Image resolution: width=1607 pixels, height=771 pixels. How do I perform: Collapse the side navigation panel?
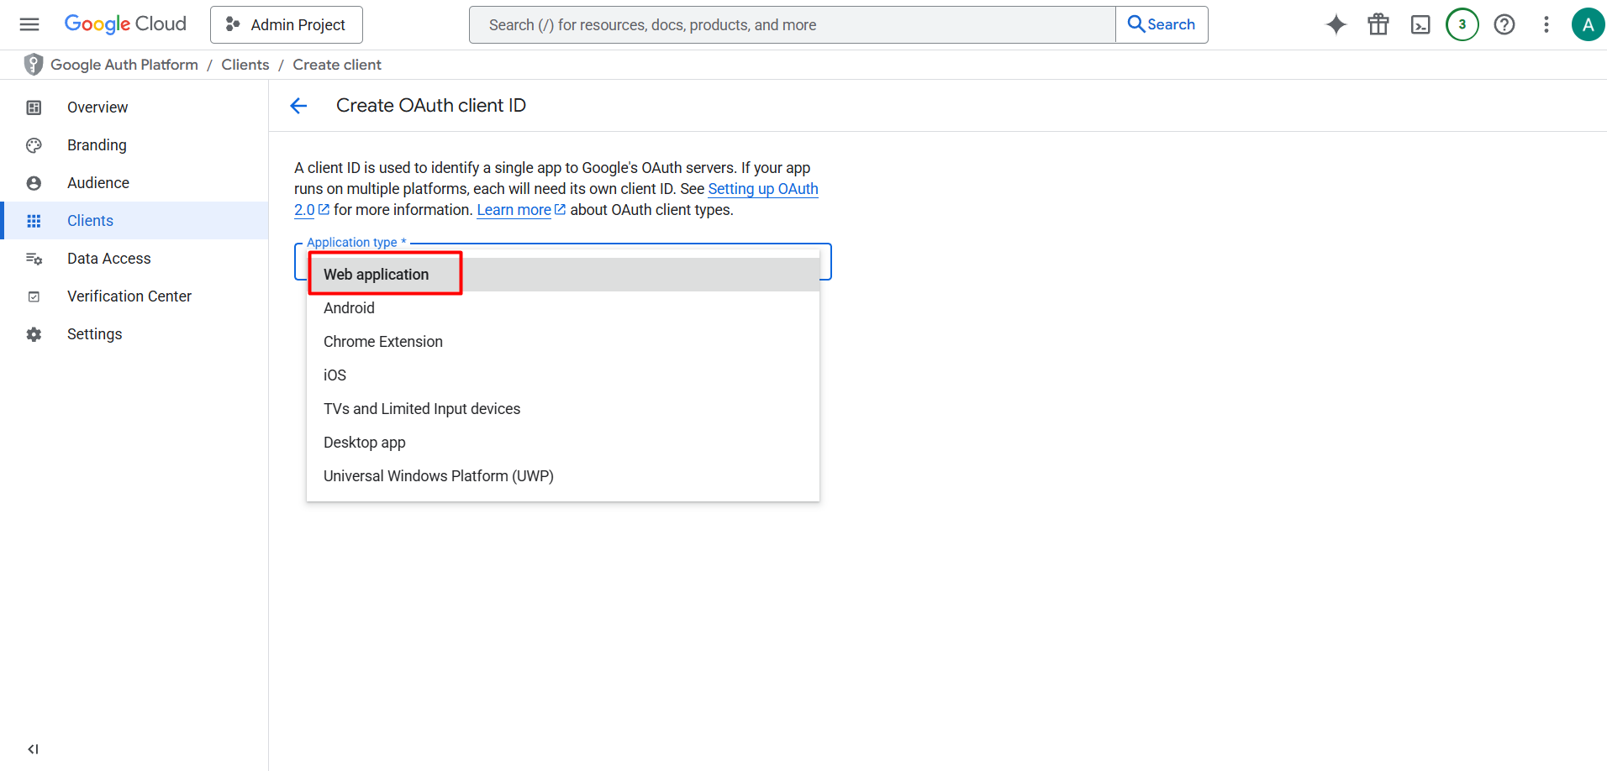click(34, 749)
